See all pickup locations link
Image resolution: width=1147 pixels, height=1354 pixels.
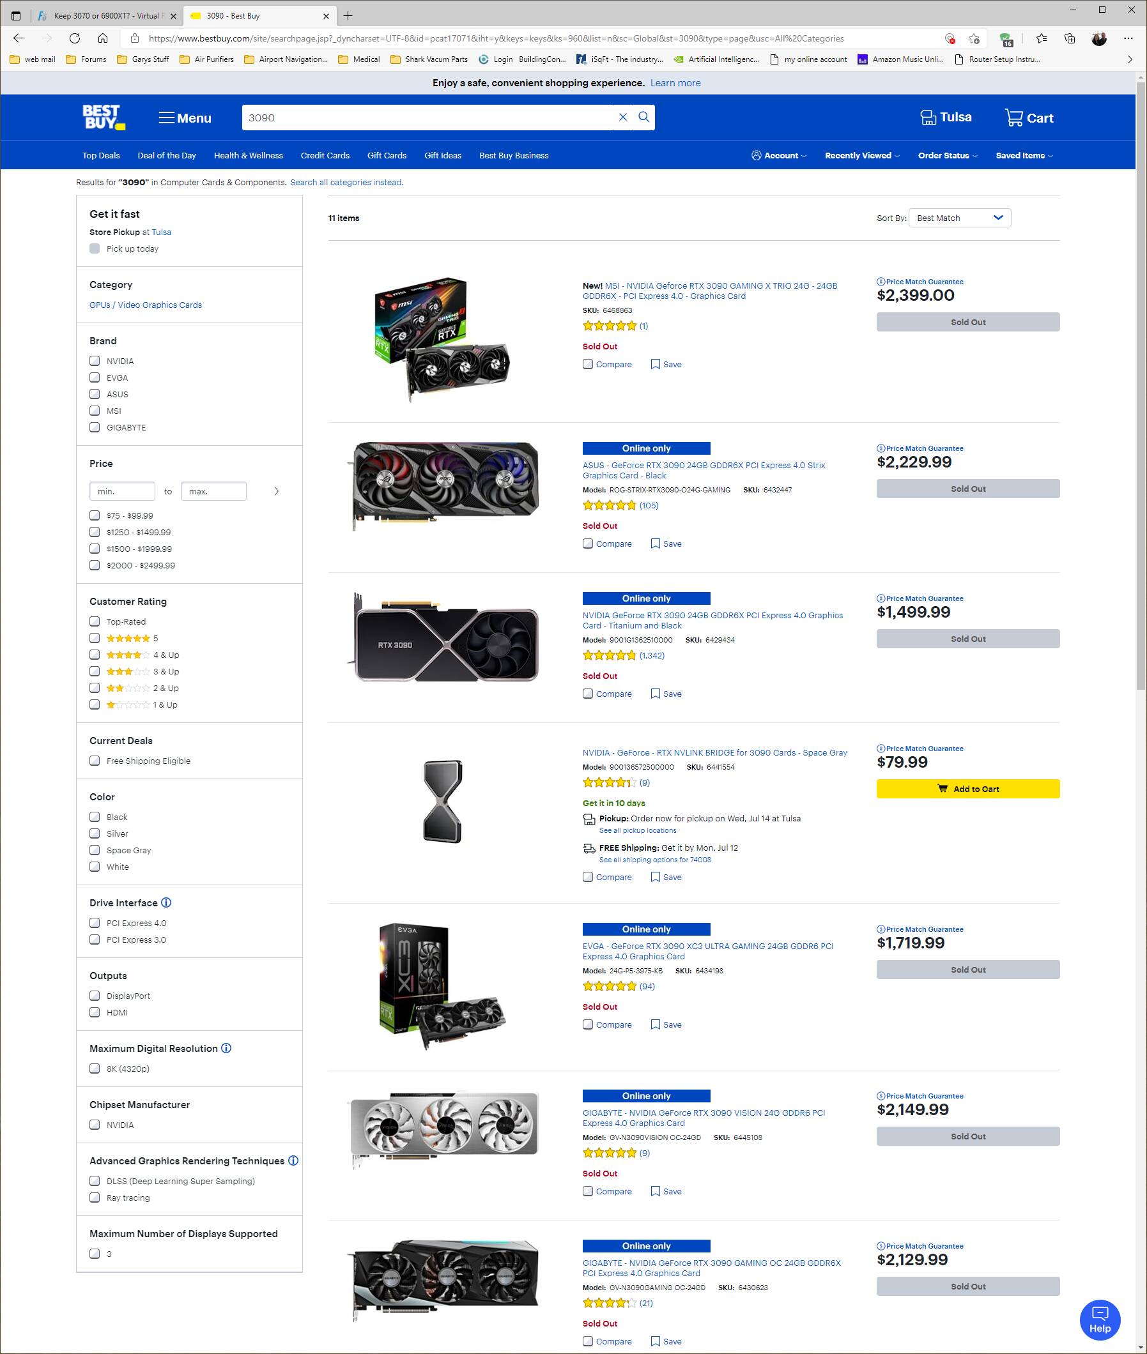tap(637, 830)
